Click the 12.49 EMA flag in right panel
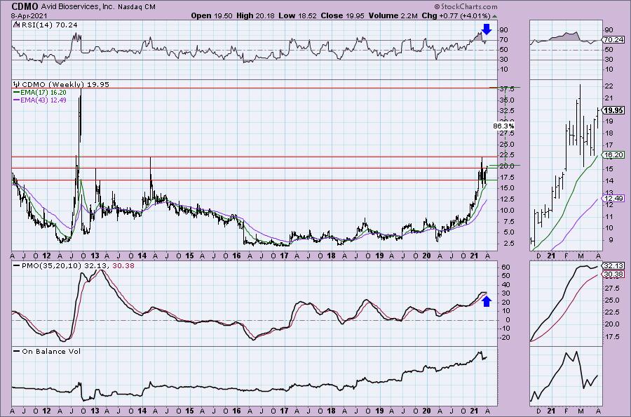This screenshot has height=417, width=631. (614, 198)
